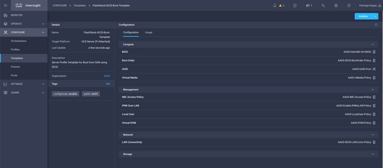Expand the Optimize sidebar section
The image size is (383, 168).
click(x=43, y=84)
